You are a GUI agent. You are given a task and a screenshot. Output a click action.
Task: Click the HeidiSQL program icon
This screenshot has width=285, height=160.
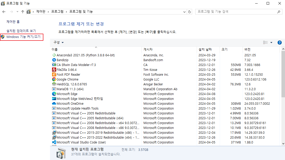54,84
